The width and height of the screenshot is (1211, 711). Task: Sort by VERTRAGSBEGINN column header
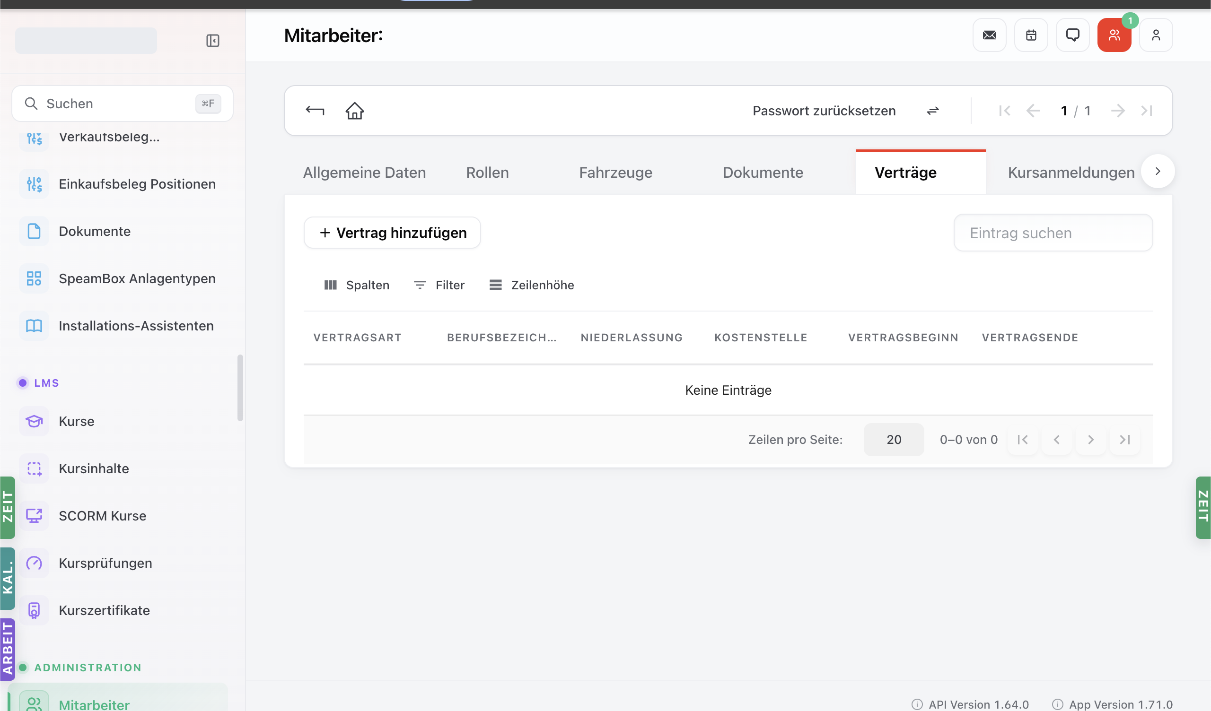(x=903, y=338)
